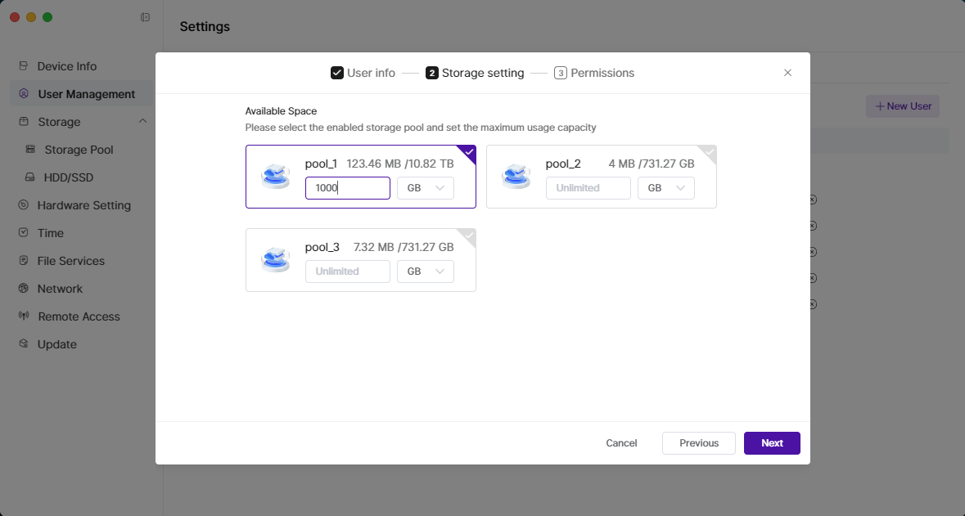Cancel the new user dialog
965x516 pixels.
coord(621,443)
